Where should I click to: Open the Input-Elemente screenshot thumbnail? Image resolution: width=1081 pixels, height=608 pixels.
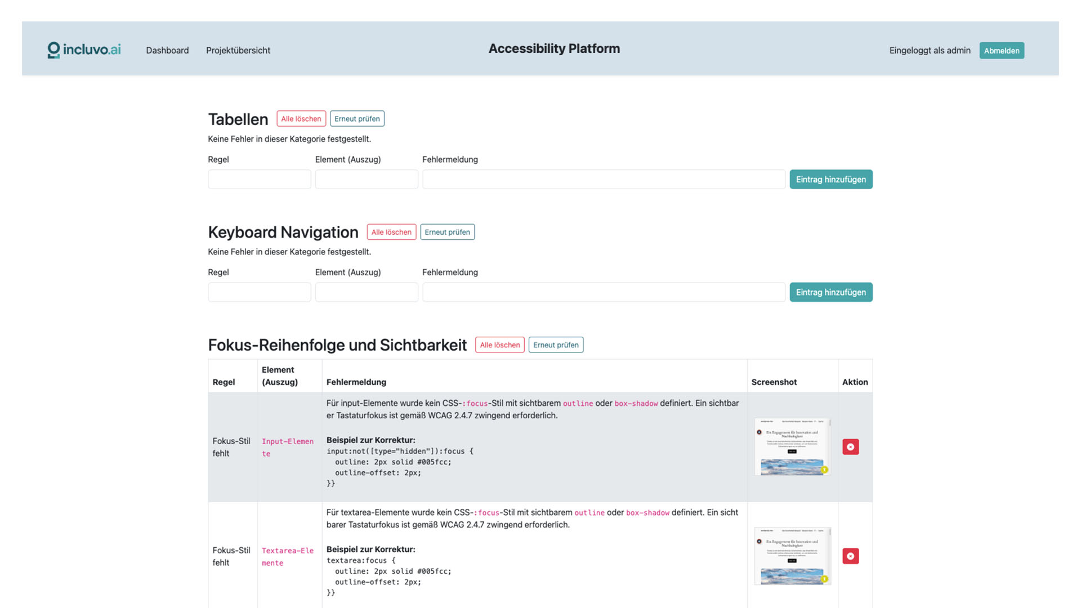792,447
